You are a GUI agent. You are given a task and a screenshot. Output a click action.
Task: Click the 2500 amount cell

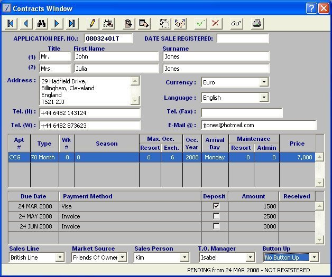(253, 216)
